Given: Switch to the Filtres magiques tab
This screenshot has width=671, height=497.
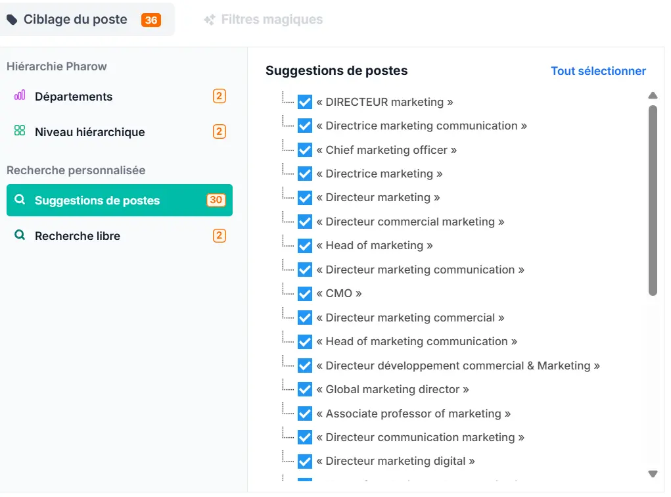Looking at the screenshot, I should click(271, 20).
